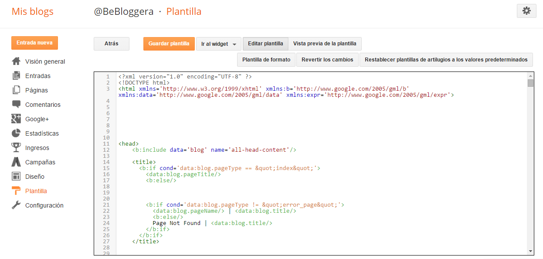Click the Entrada nueva button

pos(34,43)
